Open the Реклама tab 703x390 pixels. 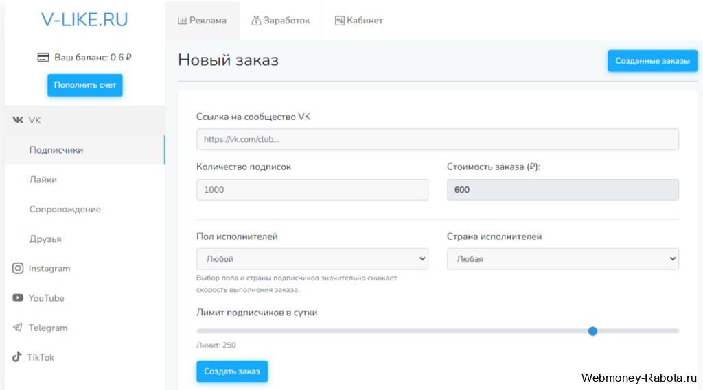click(203, 21)
